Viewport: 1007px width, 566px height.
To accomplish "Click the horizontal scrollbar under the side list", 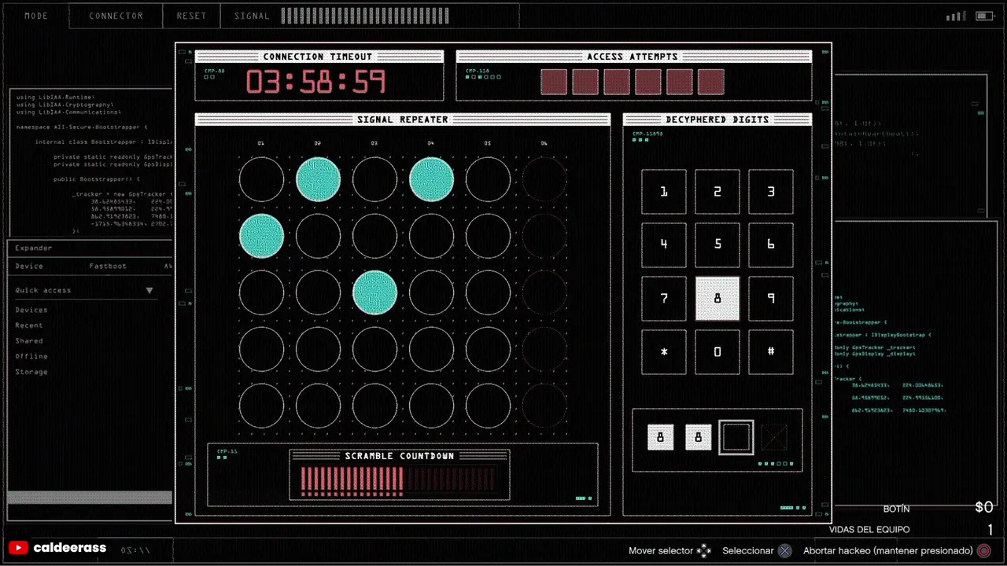I will tap(90, 498).
